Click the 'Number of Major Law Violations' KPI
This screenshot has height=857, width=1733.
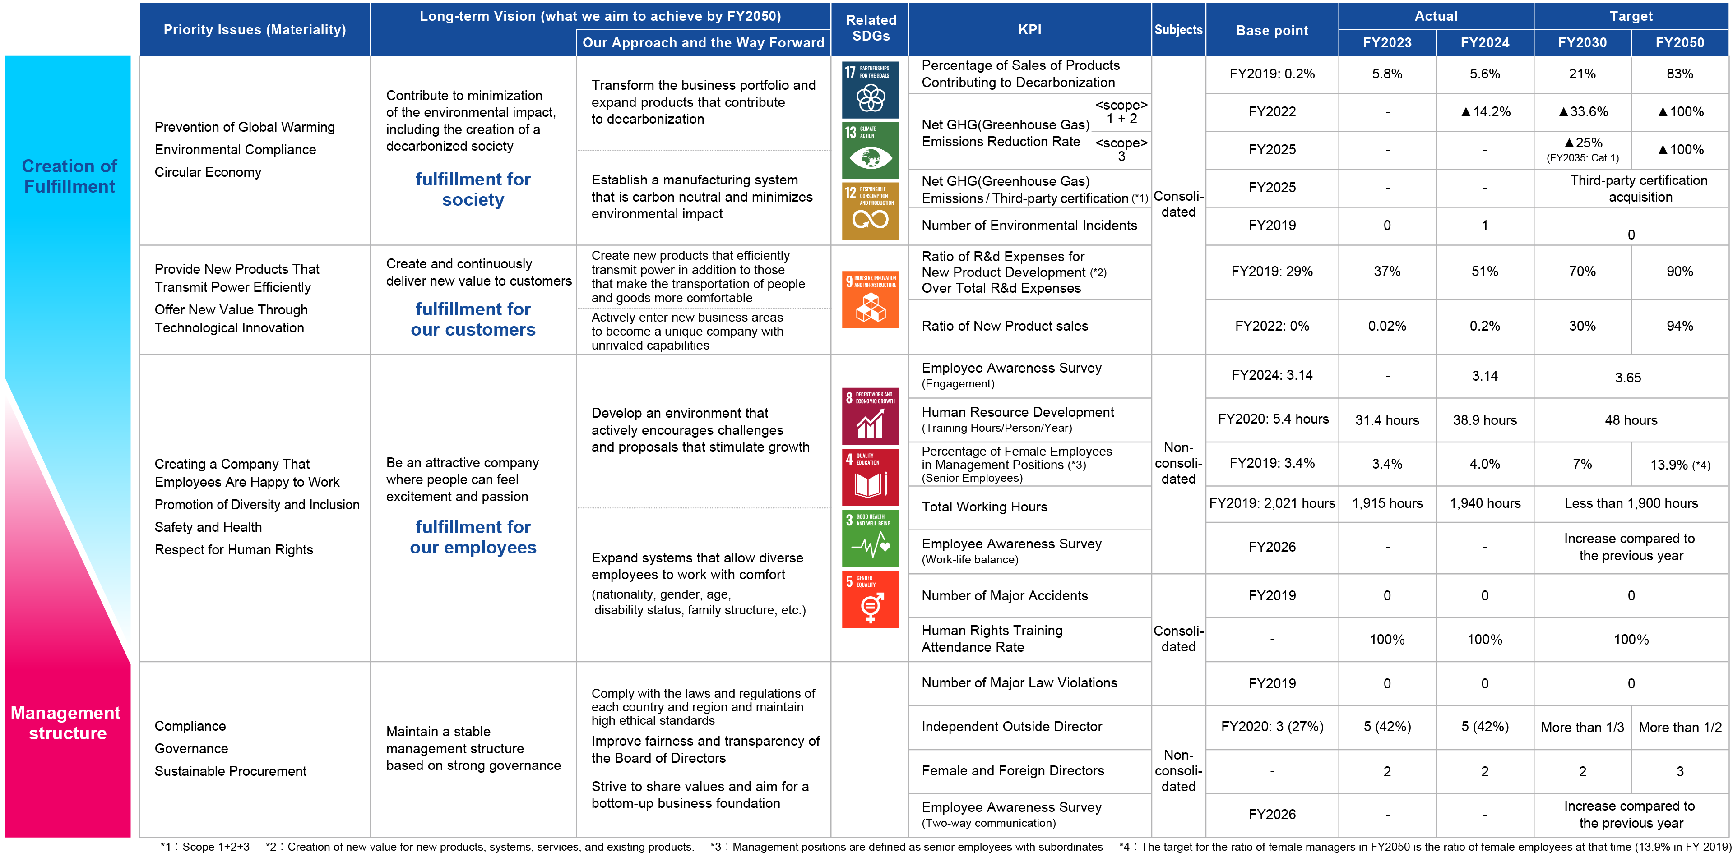click(1019, 683)
